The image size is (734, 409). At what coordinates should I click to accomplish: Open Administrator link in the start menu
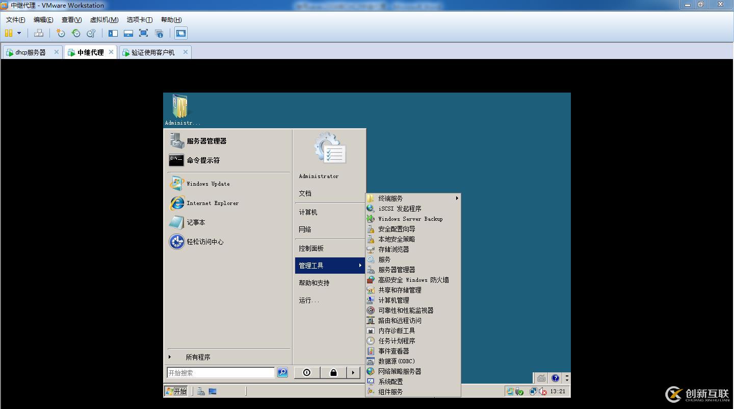tap(329, 176)
